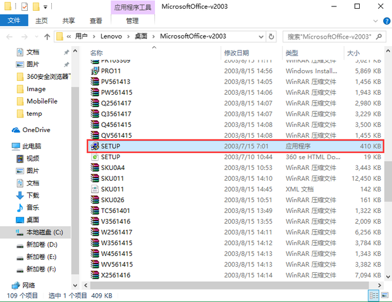
Task: Click the 网络 network icon
Action: coord(16,286)
